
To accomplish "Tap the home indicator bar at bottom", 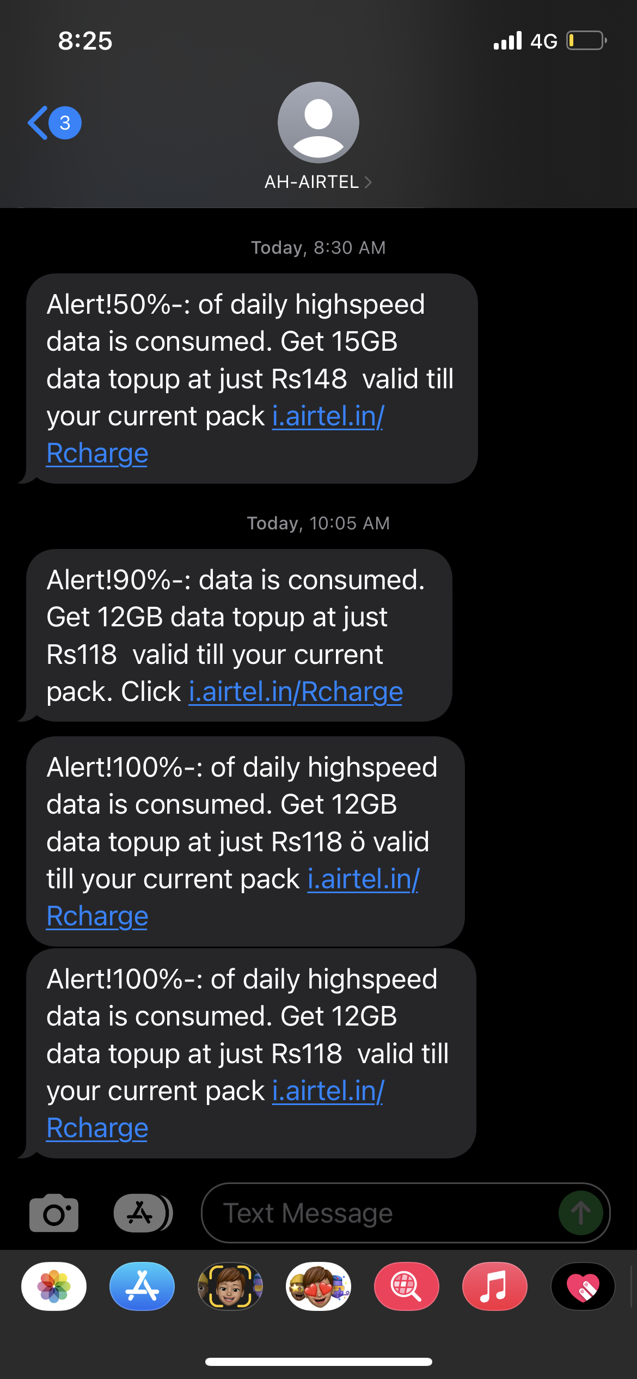I will (x=318, y=1362).
